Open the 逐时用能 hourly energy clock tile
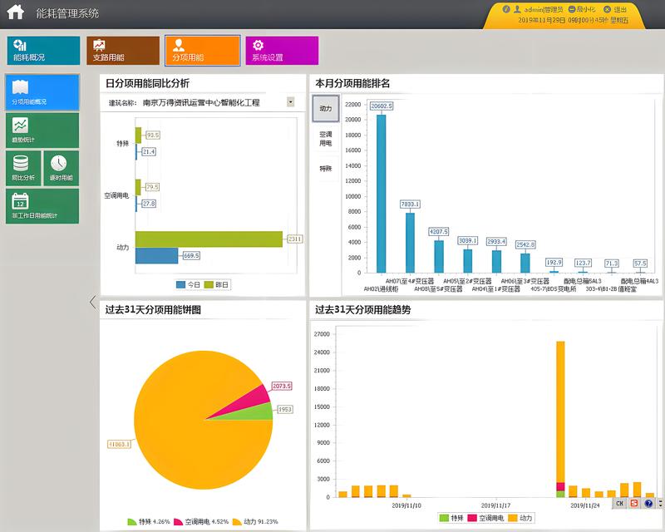 61,168
